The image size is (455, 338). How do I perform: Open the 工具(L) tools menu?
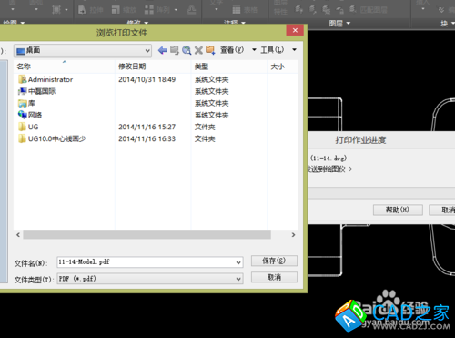coord(272,50)
